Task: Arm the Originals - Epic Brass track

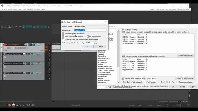Action: point(5,64)
